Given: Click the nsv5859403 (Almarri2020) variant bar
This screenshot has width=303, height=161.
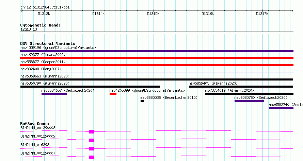Looking at the screenshot, I should click(x=241, y=87).
